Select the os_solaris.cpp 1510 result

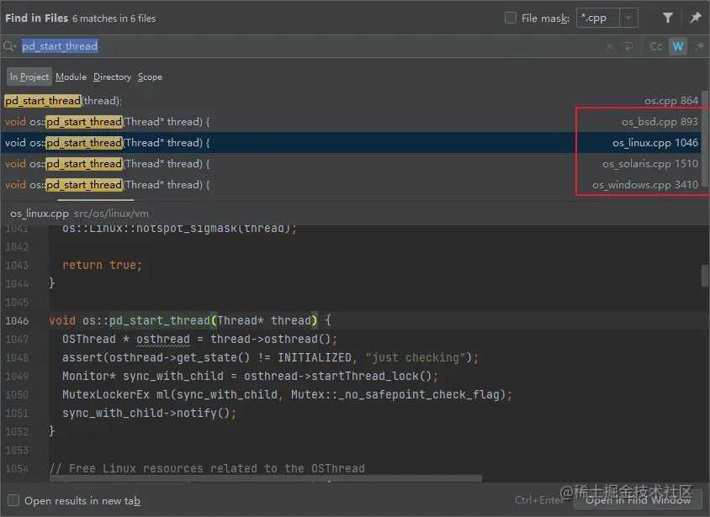tap(351, 164)
